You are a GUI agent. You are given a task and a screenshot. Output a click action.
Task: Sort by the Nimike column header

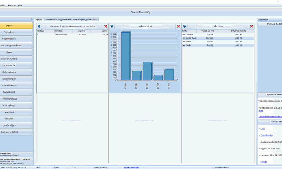[189, 31]
